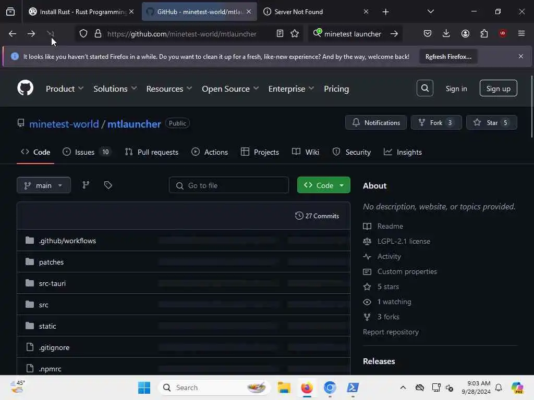
Task: Submit search with the search bar arrow
Action: coord(394,34)
